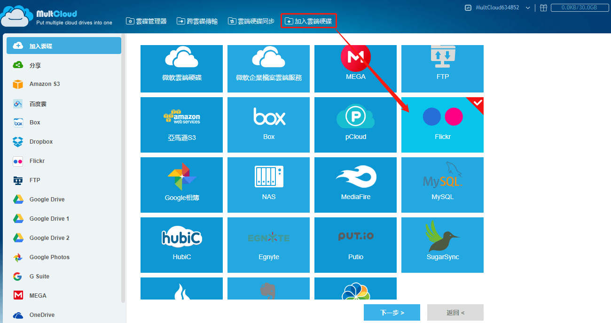This screenshot has width=611, height=323.
Task: Open Flickr in the sidebar
Action: click(x=64, y=161)
